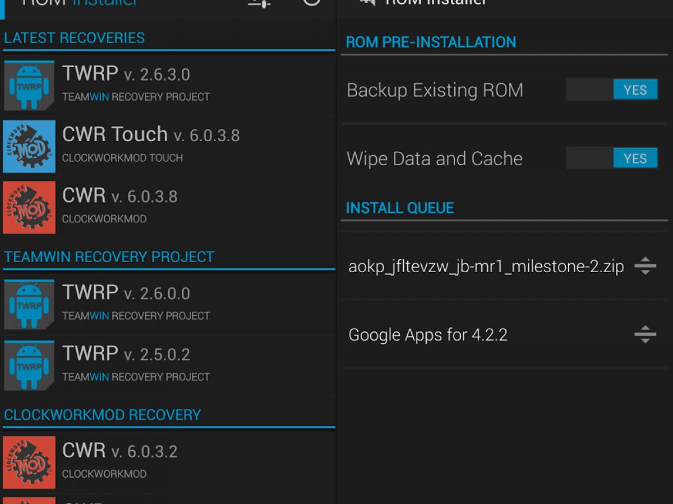Tap the red CWR 6.0.3.2 icon
Viewport: 673px width, 504px height.
(29, 462)
